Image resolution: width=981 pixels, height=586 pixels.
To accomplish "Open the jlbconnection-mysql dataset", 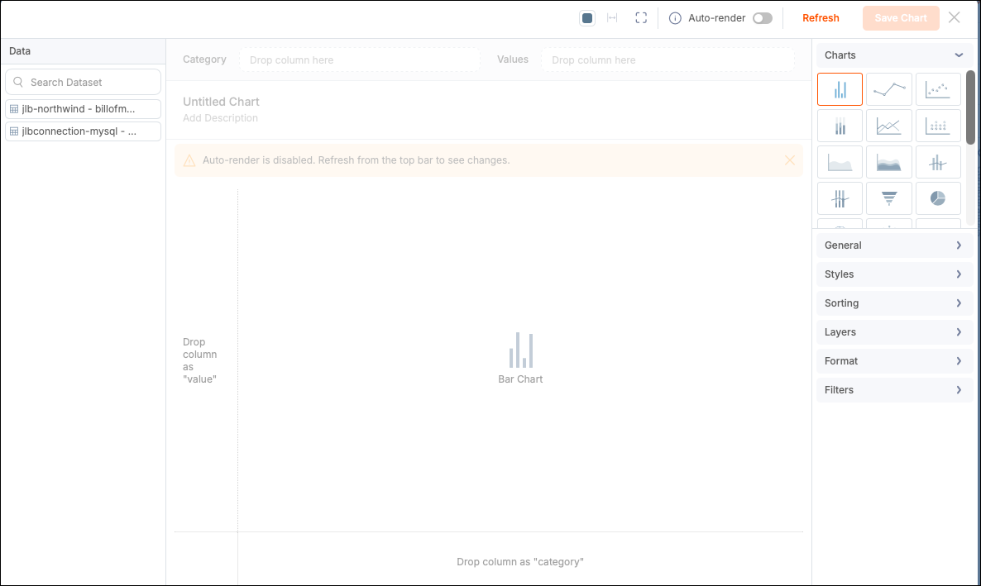I will click(x=84, y=131).
